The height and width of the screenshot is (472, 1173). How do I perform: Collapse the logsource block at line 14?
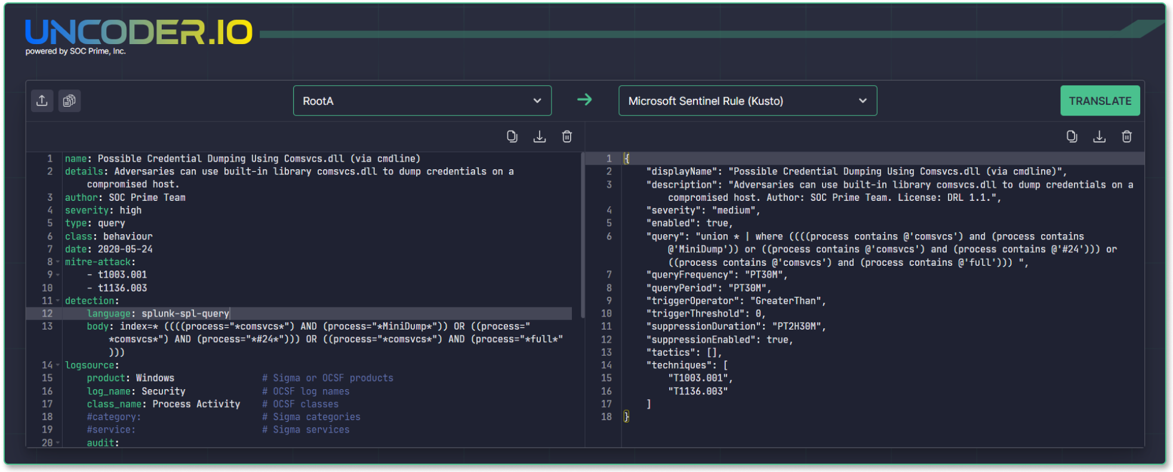click(x=58, y=365)
